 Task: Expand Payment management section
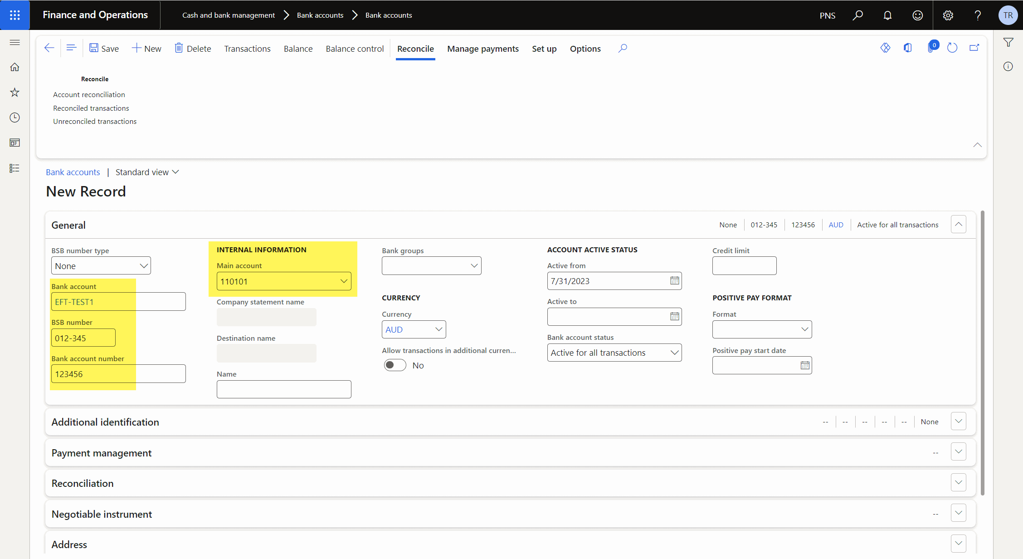[959, 452]
